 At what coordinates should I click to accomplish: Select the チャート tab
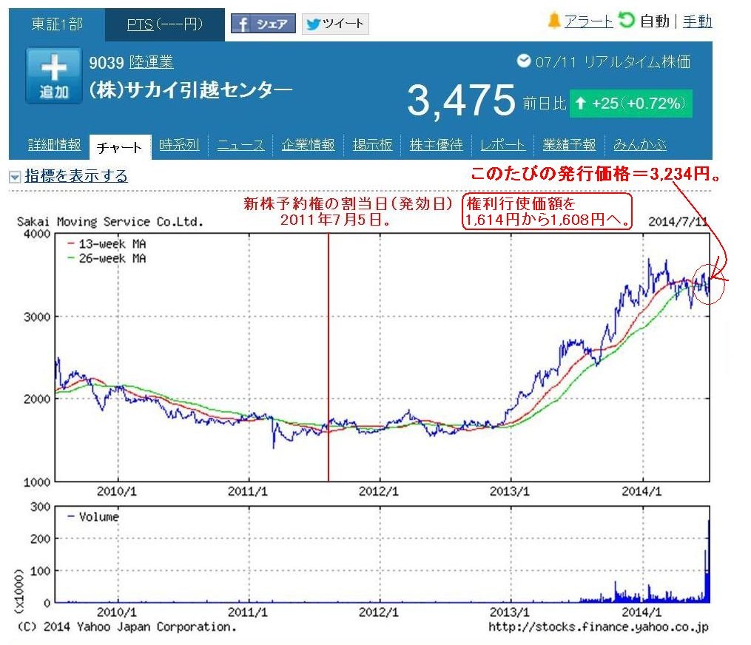point(120,147)
